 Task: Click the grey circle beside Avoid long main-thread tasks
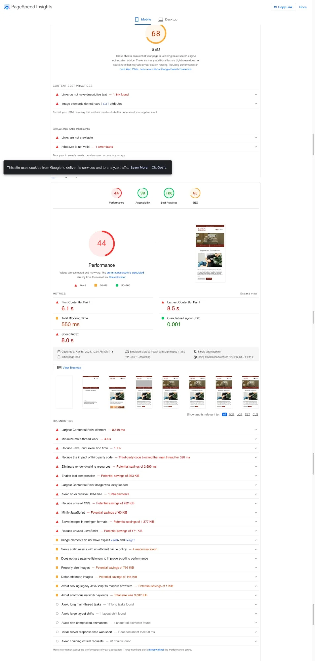57,604
